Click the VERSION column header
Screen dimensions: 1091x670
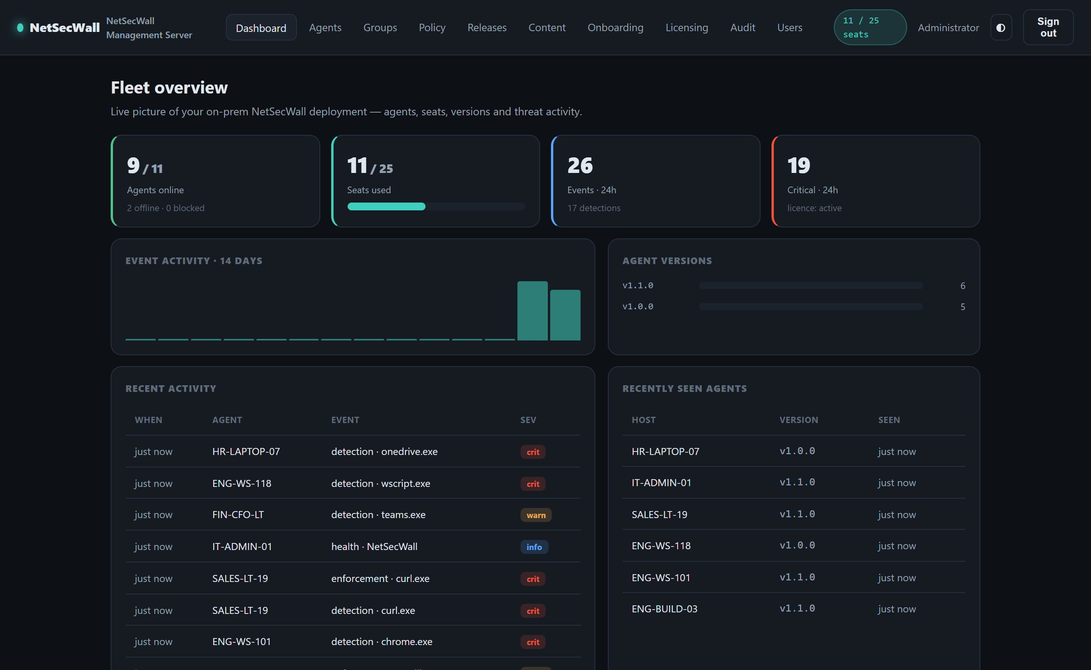799,420
